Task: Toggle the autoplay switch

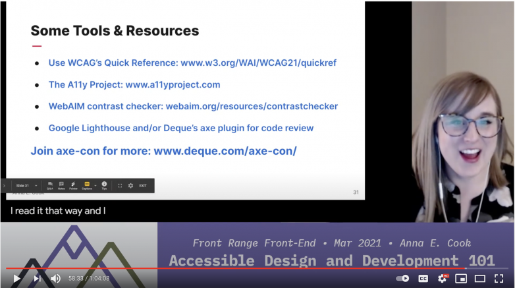Action: click(402, 279)
